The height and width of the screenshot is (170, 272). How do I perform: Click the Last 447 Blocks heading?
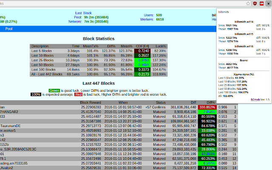pos(99,83)
